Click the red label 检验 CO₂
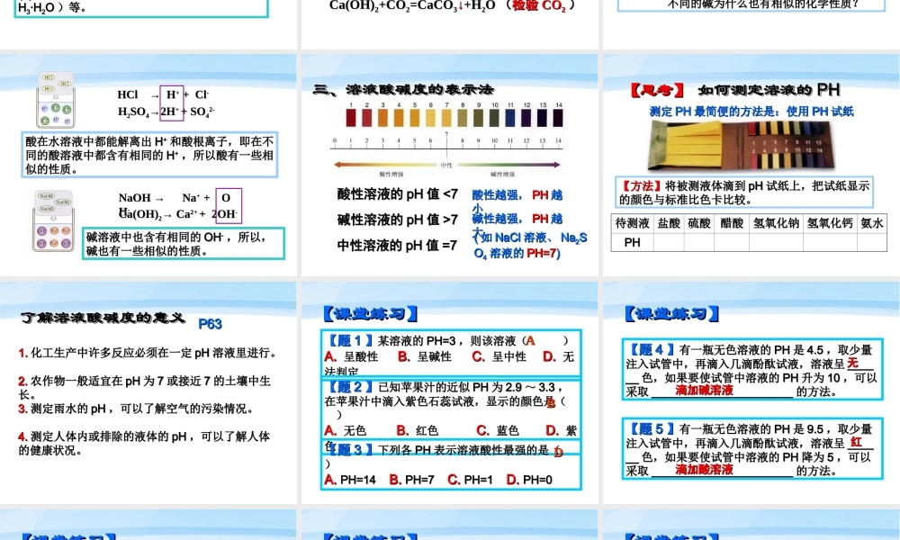 click(x=538, y=5)
